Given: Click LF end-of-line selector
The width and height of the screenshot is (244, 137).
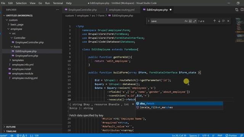Looking at the screenshot, I should [213, 135].
